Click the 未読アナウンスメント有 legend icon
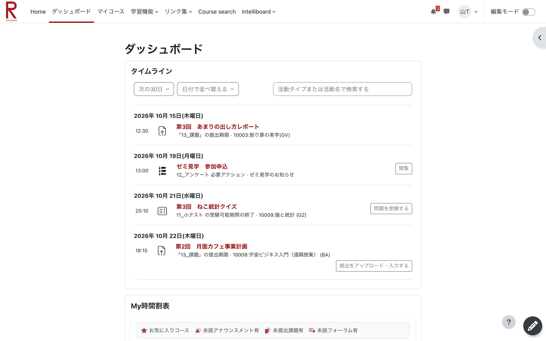The width and height of the screenshot is (546, 341). 198,330
